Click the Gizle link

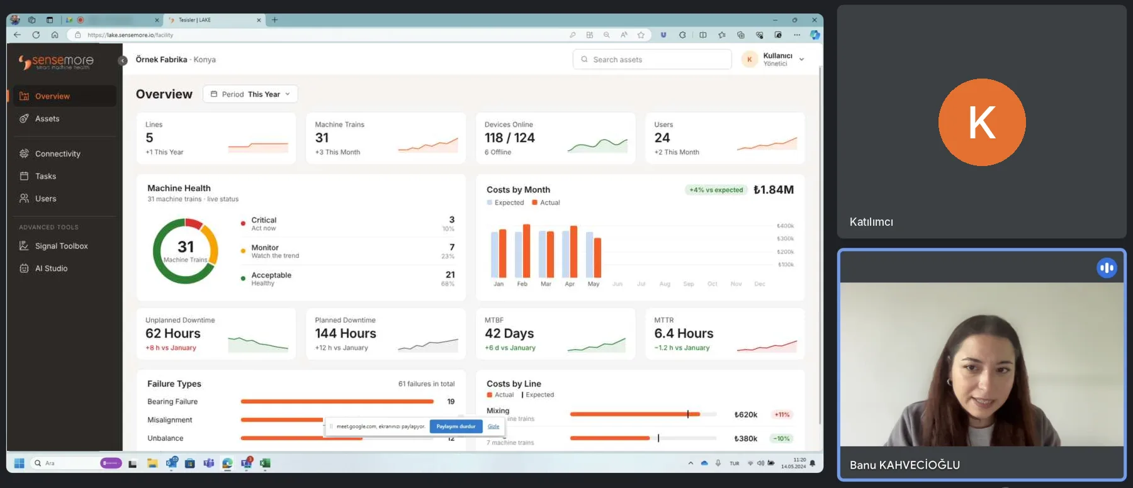coord(493,426)
